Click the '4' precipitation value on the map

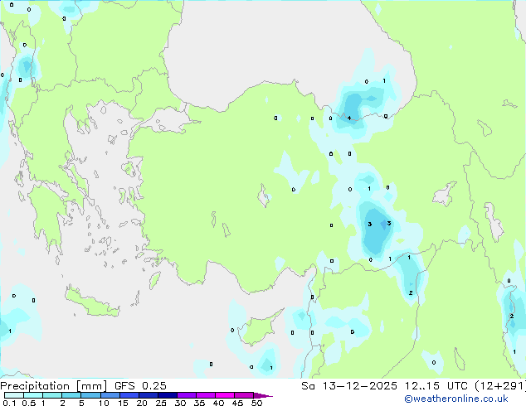click(349, 118)
